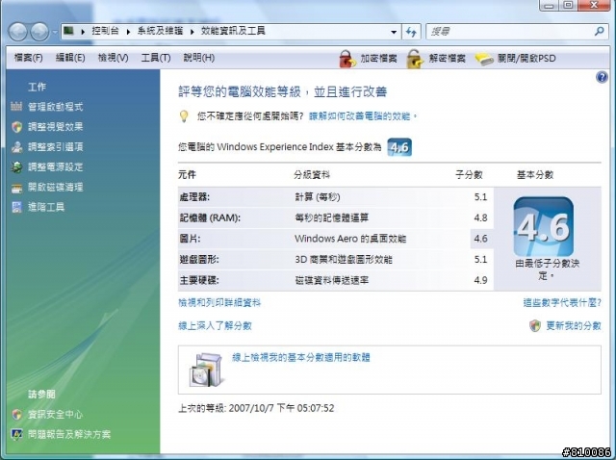616x460 pixels.
Task: Open 調整視覺效果 task link
Action: (56, 126)
